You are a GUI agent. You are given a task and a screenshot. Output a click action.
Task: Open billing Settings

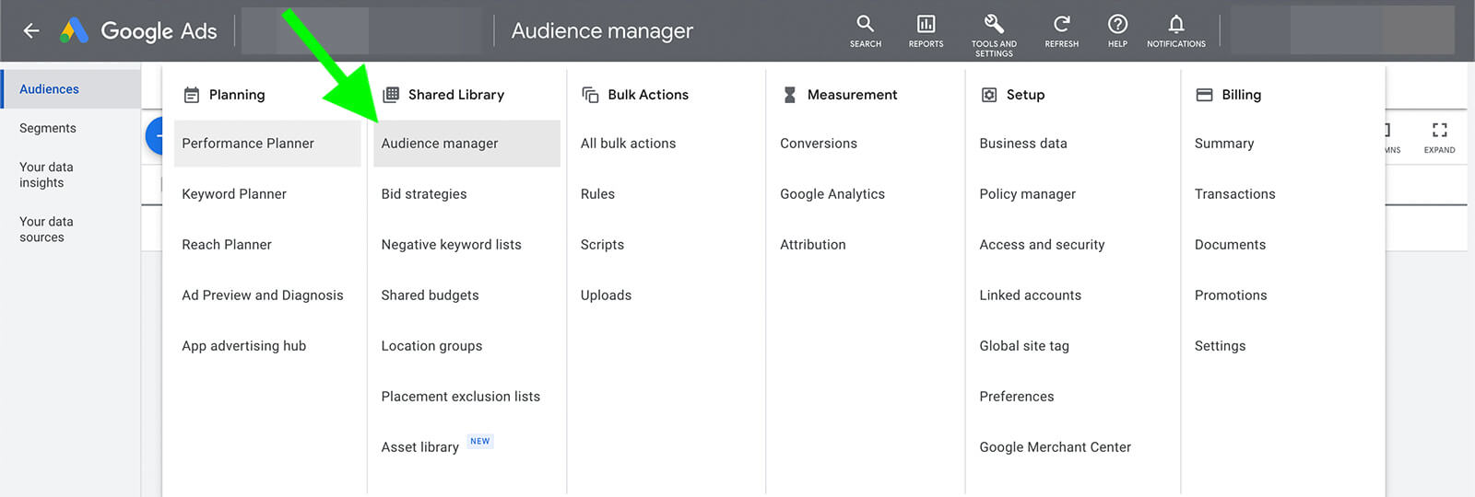(x=1220, y=346)
